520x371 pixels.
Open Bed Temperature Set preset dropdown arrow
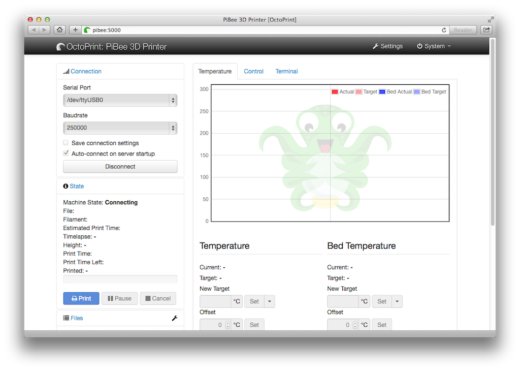coord(397,301)
